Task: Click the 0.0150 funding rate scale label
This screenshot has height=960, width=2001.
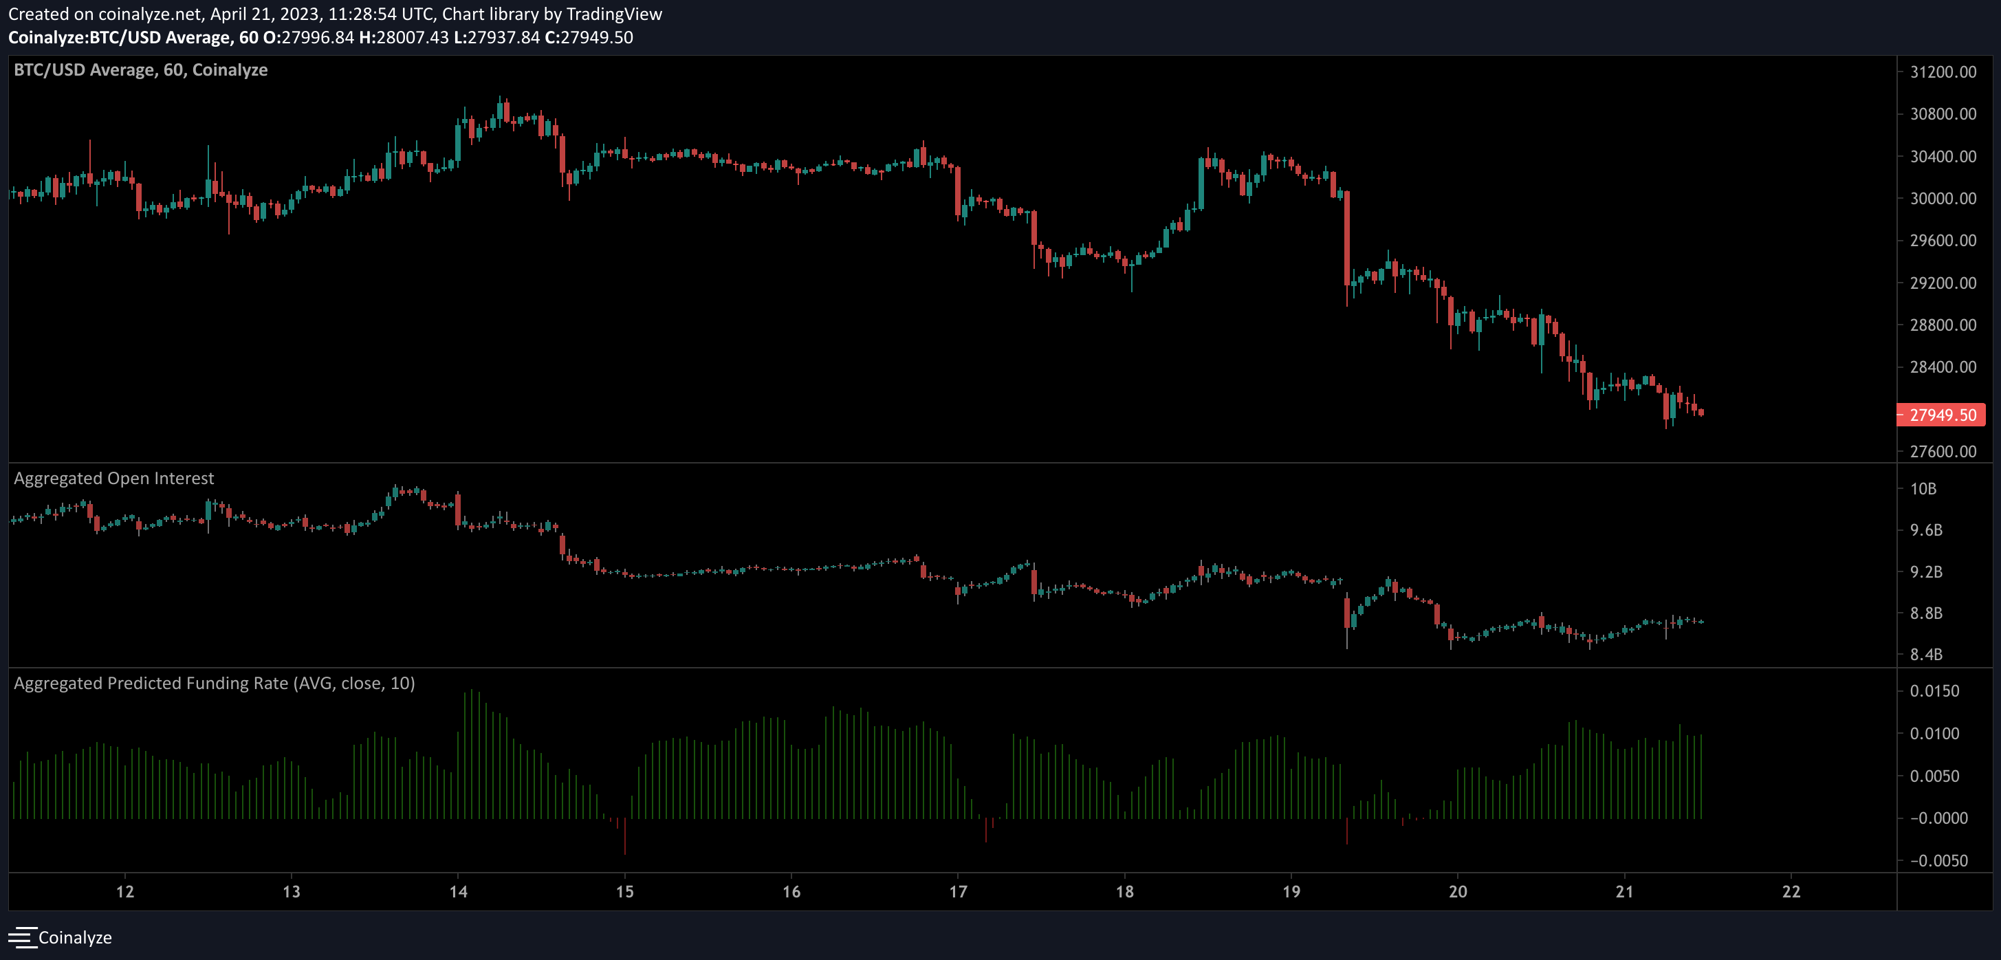Action: pyautogui.click(x=1934, y=691)
